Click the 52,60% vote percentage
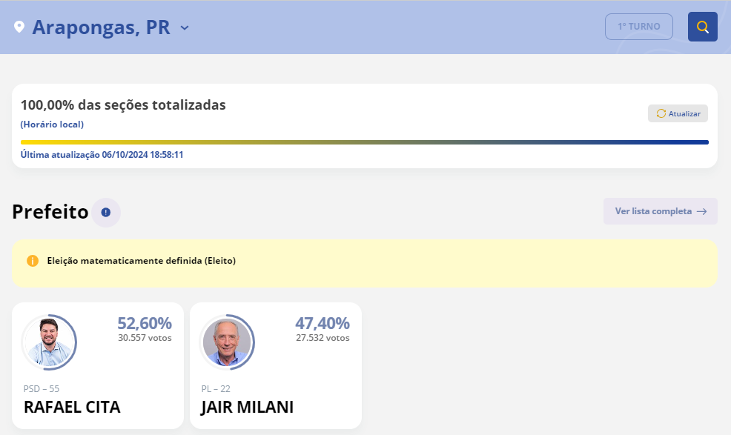The image size is (731, 435). [x=144, y=323]
